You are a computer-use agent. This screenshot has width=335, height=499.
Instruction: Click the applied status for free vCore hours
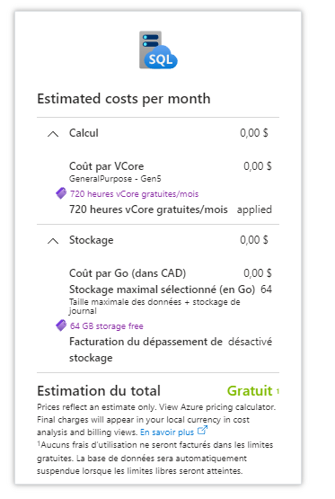point(254,209)
